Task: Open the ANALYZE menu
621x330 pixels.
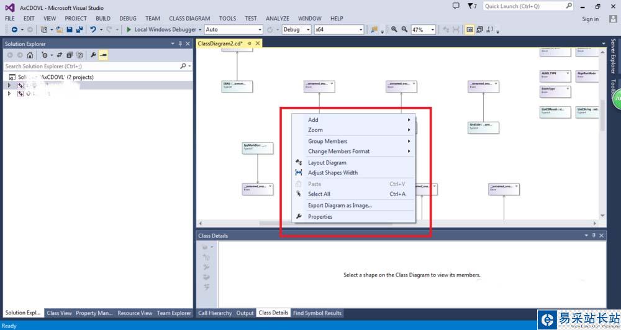Action: click(277, 19)
